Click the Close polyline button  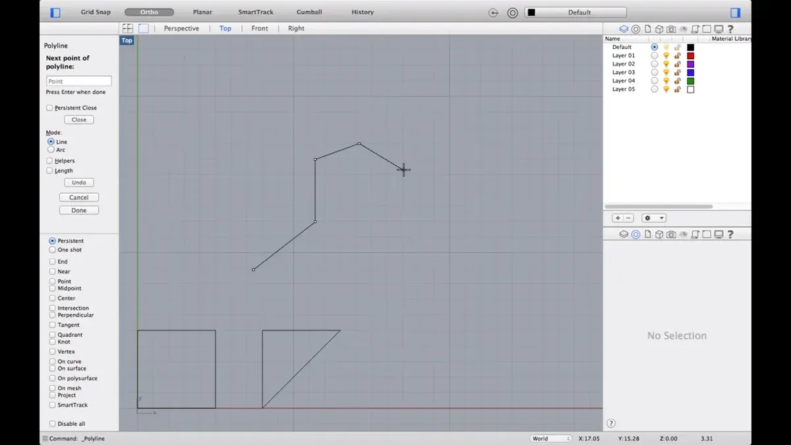point(79,120)
